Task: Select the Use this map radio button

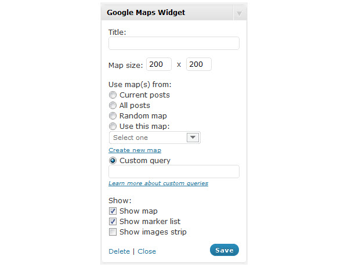Action: (x=113, y=127)
